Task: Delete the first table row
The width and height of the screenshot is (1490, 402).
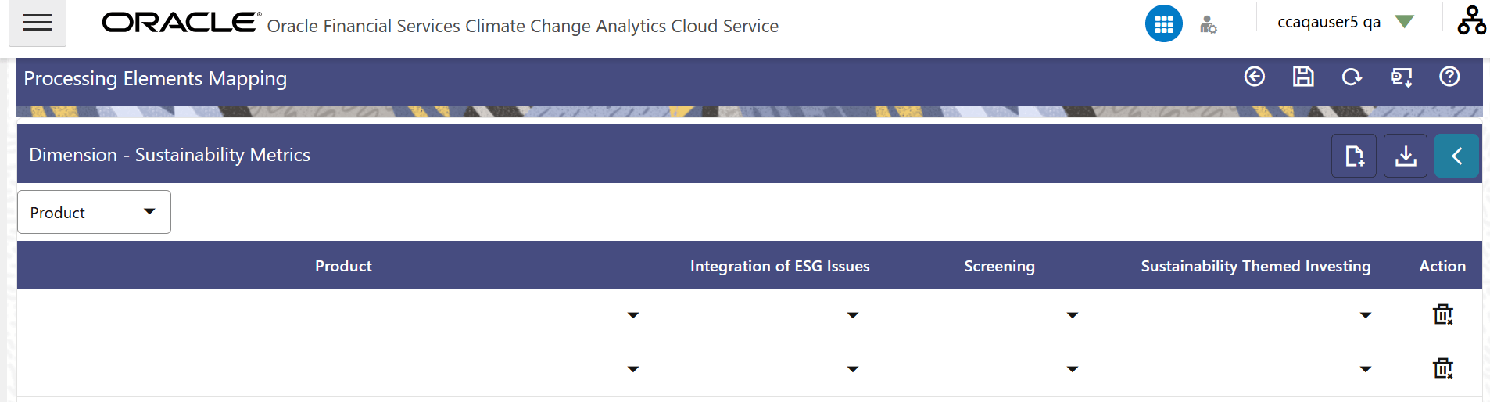Action: click(1442, 314)
